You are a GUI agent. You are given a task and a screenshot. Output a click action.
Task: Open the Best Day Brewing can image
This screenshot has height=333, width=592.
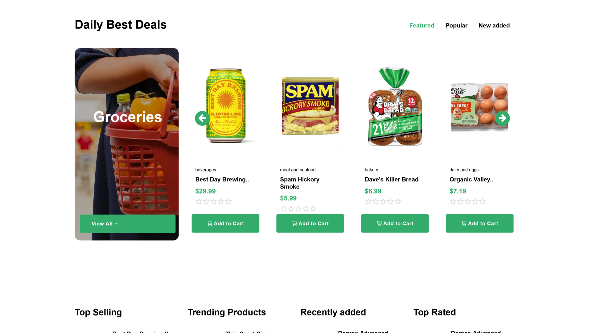[226, 106]
